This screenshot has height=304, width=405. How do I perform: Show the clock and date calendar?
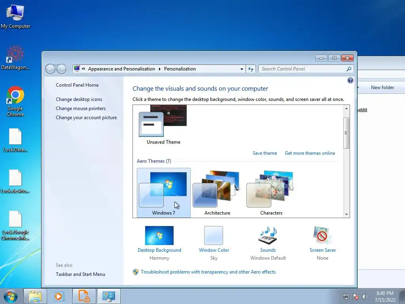tap(385, 296)
